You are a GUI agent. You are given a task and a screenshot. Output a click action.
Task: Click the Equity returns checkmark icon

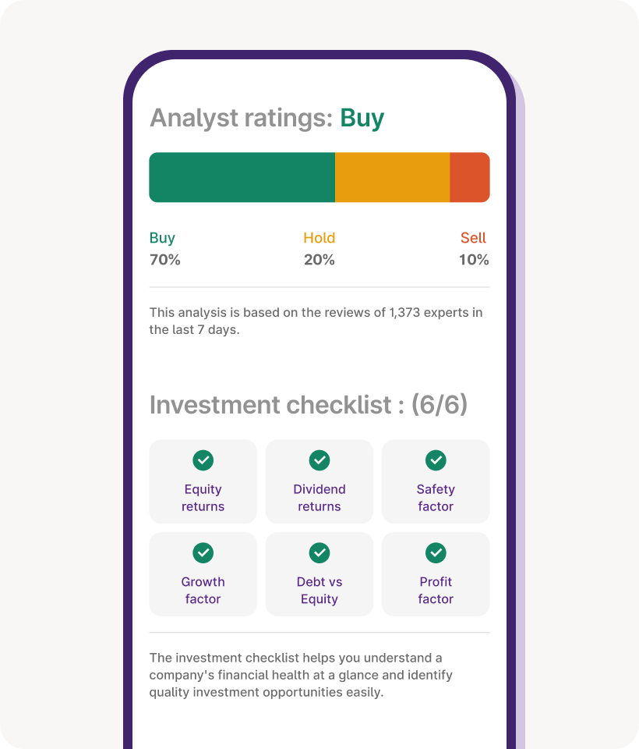click(x=203, y=460)
